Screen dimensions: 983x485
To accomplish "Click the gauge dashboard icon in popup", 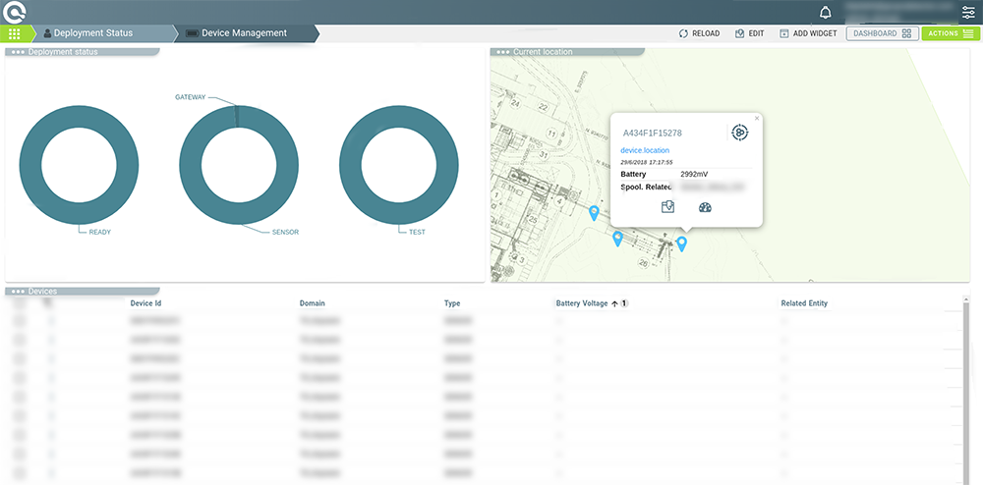I will coord(704,207).
